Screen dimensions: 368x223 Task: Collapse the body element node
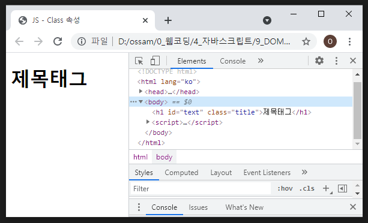coord(140,101)
